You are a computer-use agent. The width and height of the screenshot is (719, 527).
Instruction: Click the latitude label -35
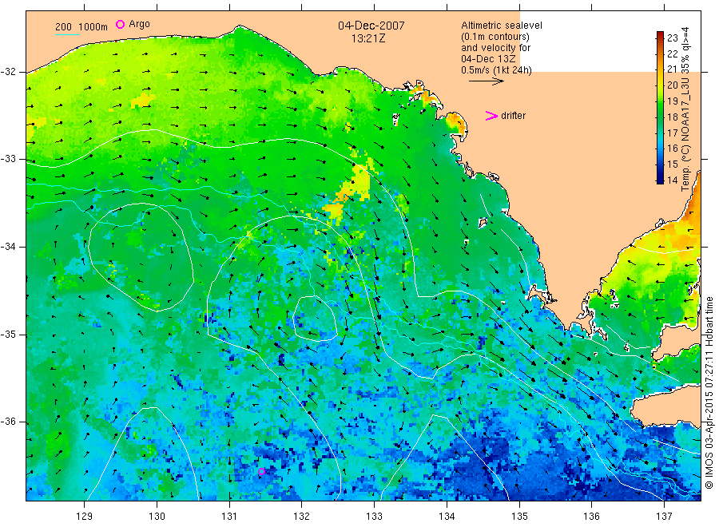[x=8, y=335]
